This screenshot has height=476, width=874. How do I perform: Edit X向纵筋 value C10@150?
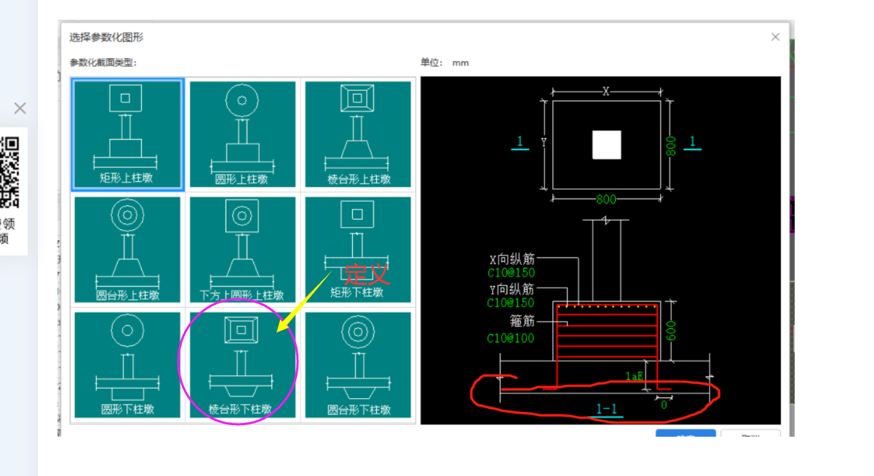tap(510, 273)
